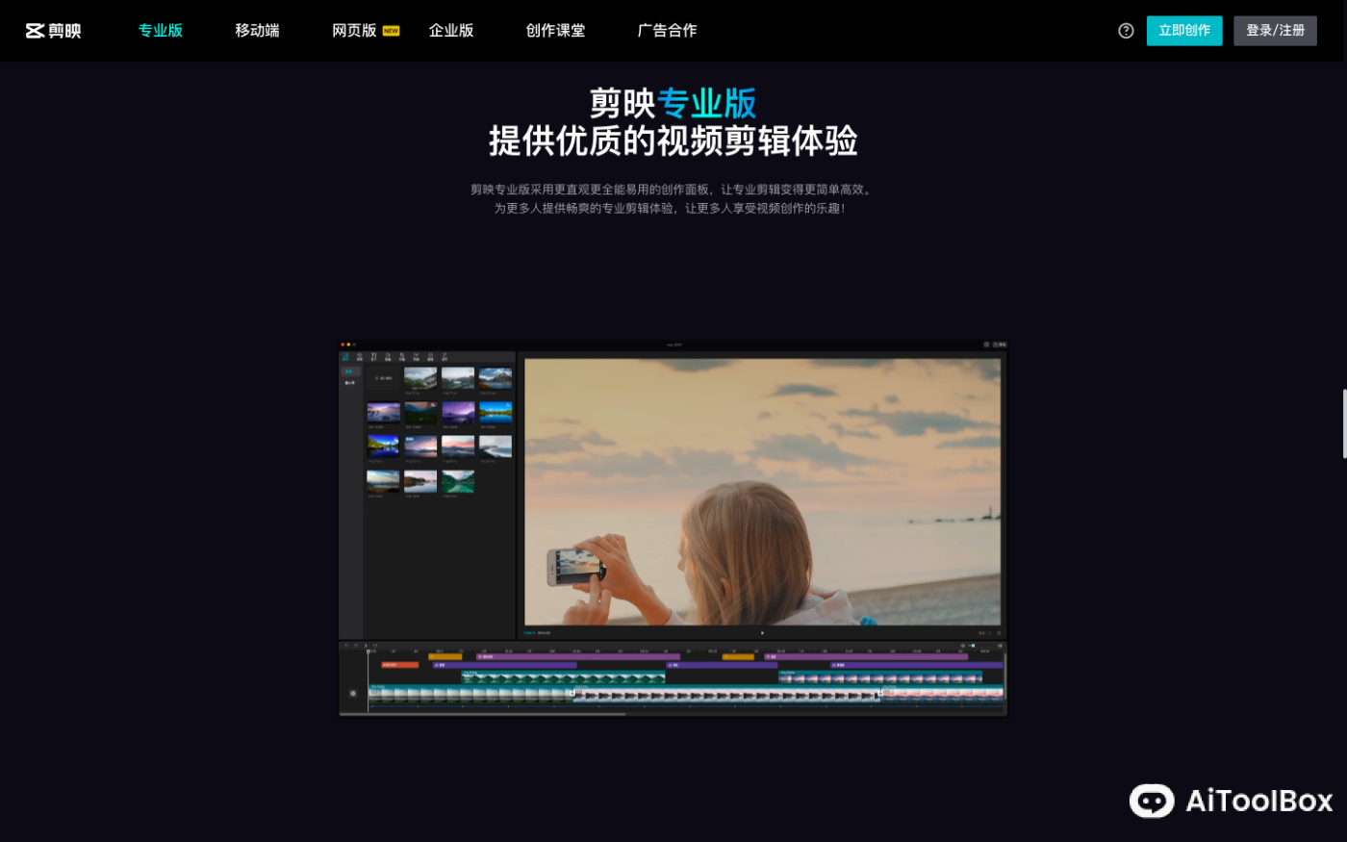Adjust the timeline zoom slider
1347x842 pixels.
tap(973, 645)
